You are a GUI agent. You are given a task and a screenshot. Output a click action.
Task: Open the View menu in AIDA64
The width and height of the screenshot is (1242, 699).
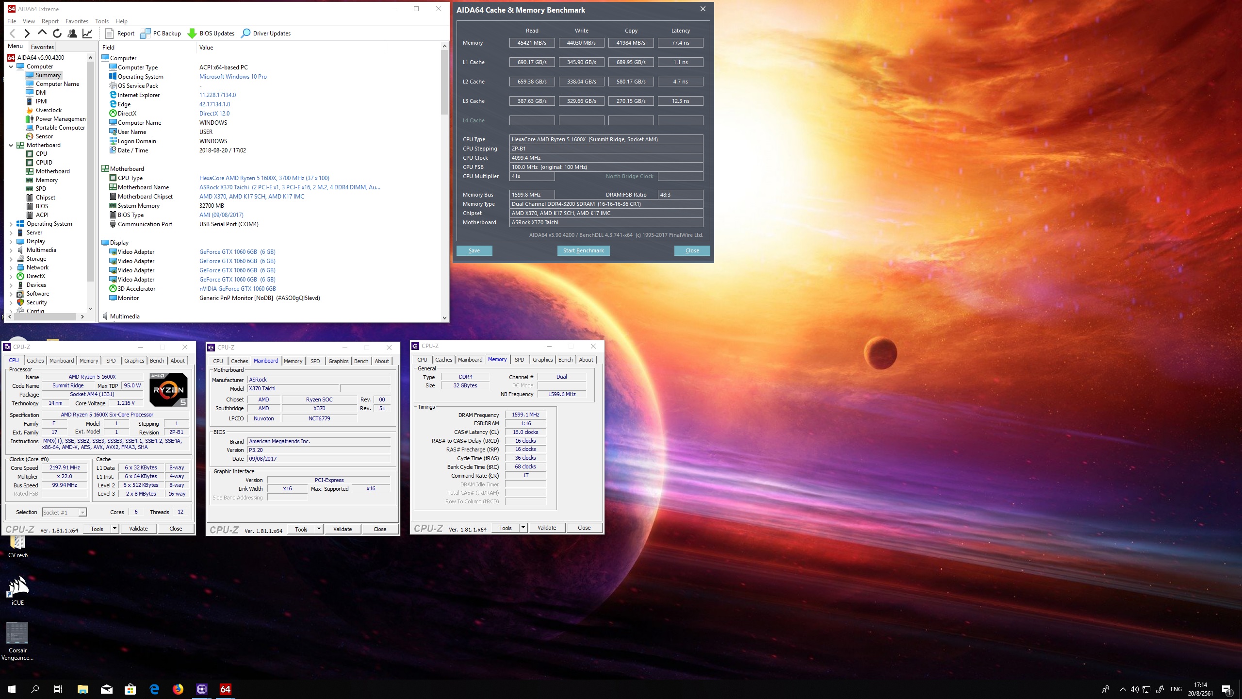[x=29, y=21]
